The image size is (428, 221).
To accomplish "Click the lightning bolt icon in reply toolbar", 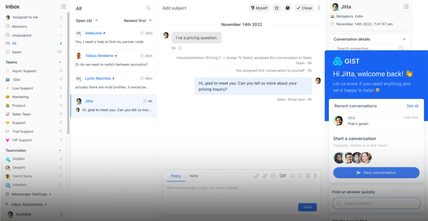I will tap(315, 176).
